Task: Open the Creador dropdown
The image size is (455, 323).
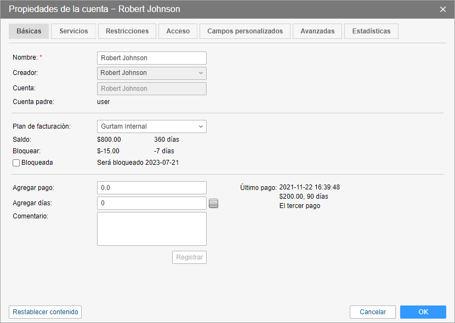Action: click(x=151, y=73)
